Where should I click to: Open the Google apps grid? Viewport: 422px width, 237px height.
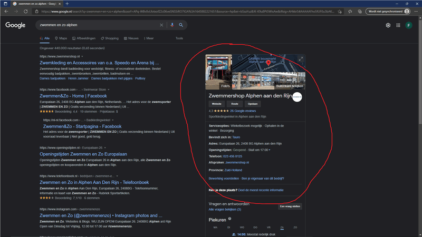click(x=398, y=25)
